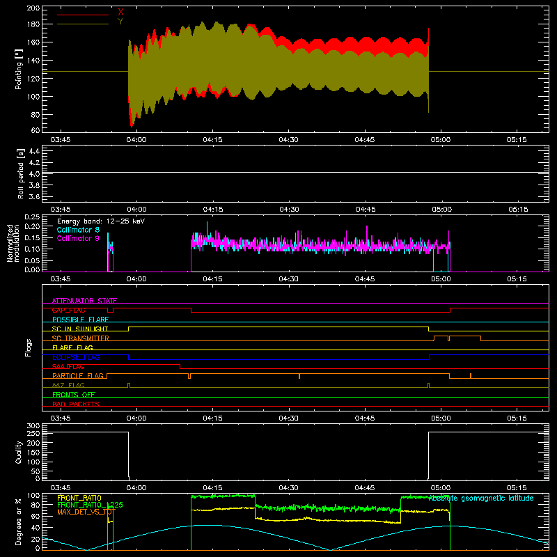Click the 4.2 tick on the Roll period axis

(x=34, y=163)
